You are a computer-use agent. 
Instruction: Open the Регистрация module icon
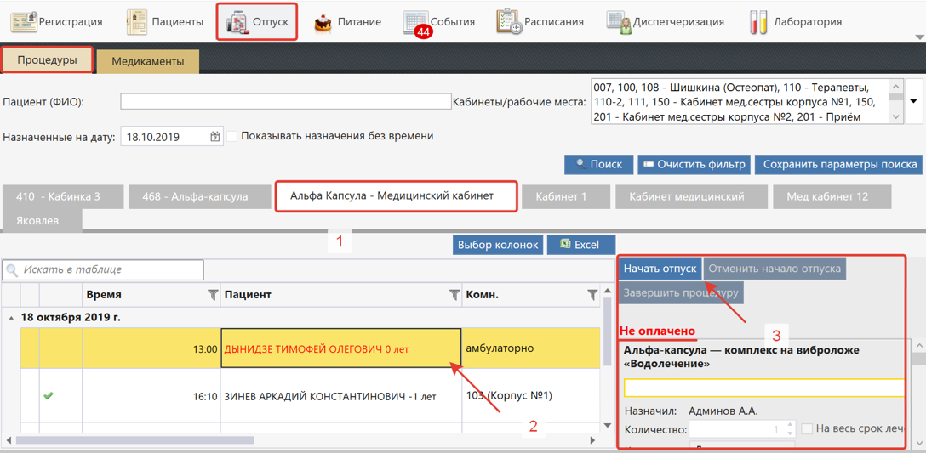(24, 21)
